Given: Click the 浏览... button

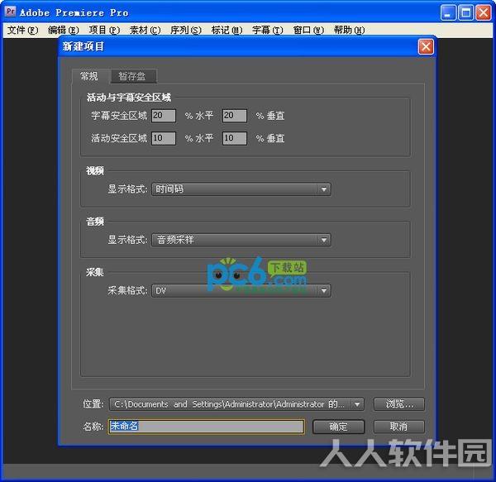Looking at the screenshot, I should [x=399, y=404].
